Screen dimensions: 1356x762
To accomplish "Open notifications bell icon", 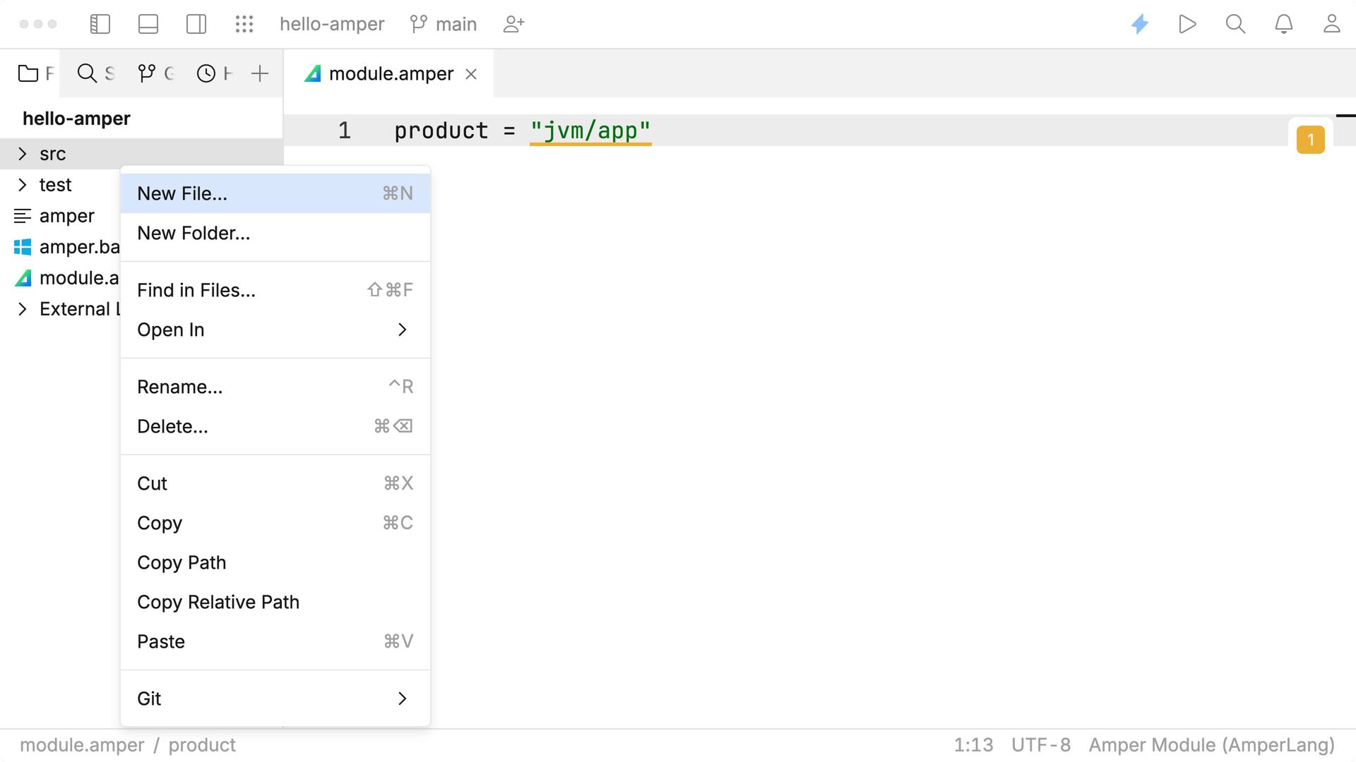I will 1284,24.
